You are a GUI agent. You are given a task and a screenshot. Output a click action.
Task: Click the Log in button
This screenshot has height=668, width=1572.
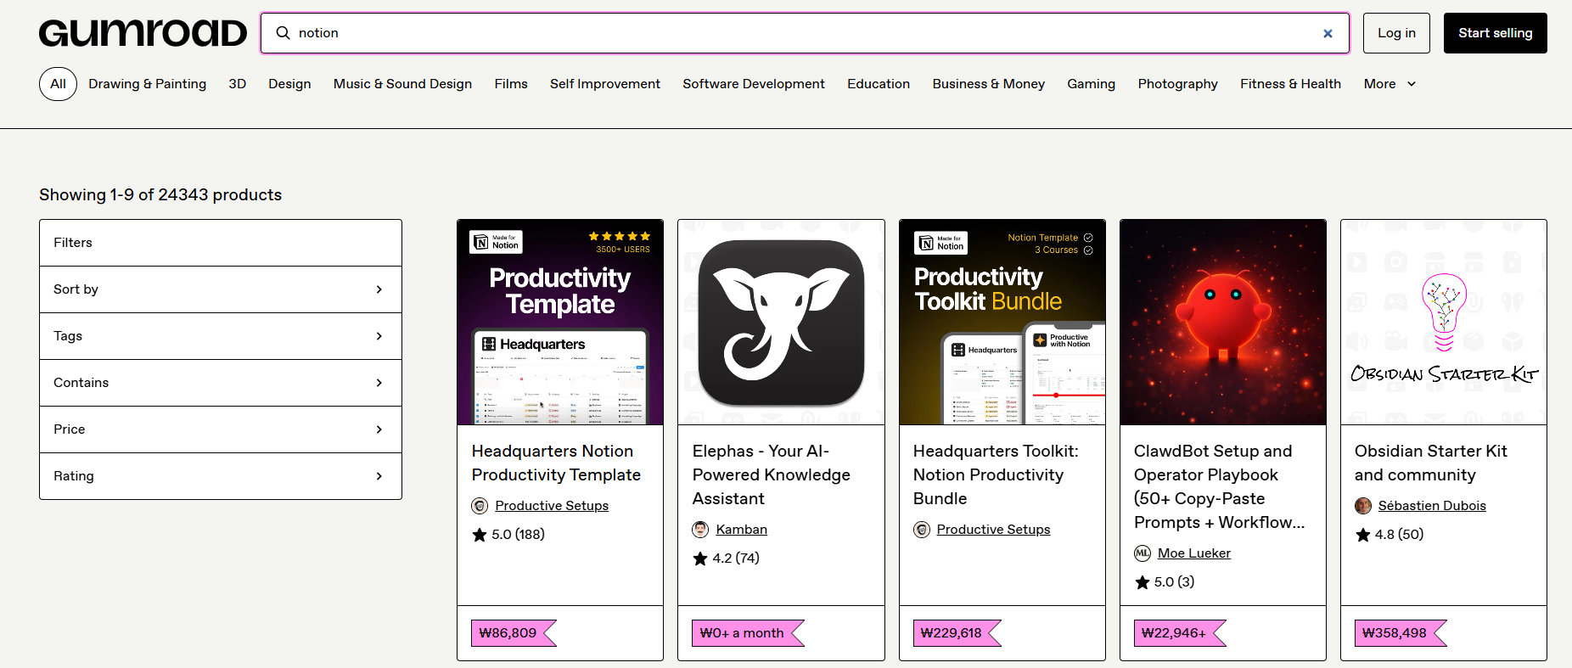coord(1396,33)
